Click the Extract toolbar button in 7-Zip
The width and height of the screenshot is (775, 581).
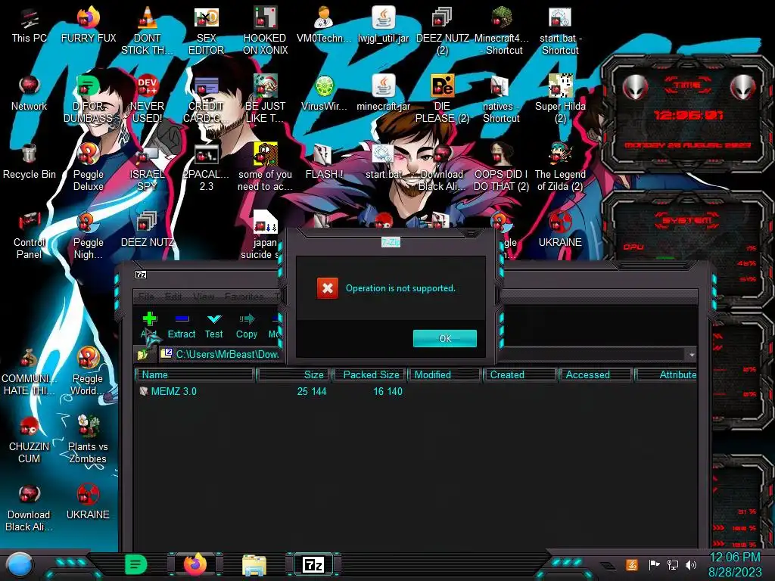pyautogui.click(x=182, y=326)
